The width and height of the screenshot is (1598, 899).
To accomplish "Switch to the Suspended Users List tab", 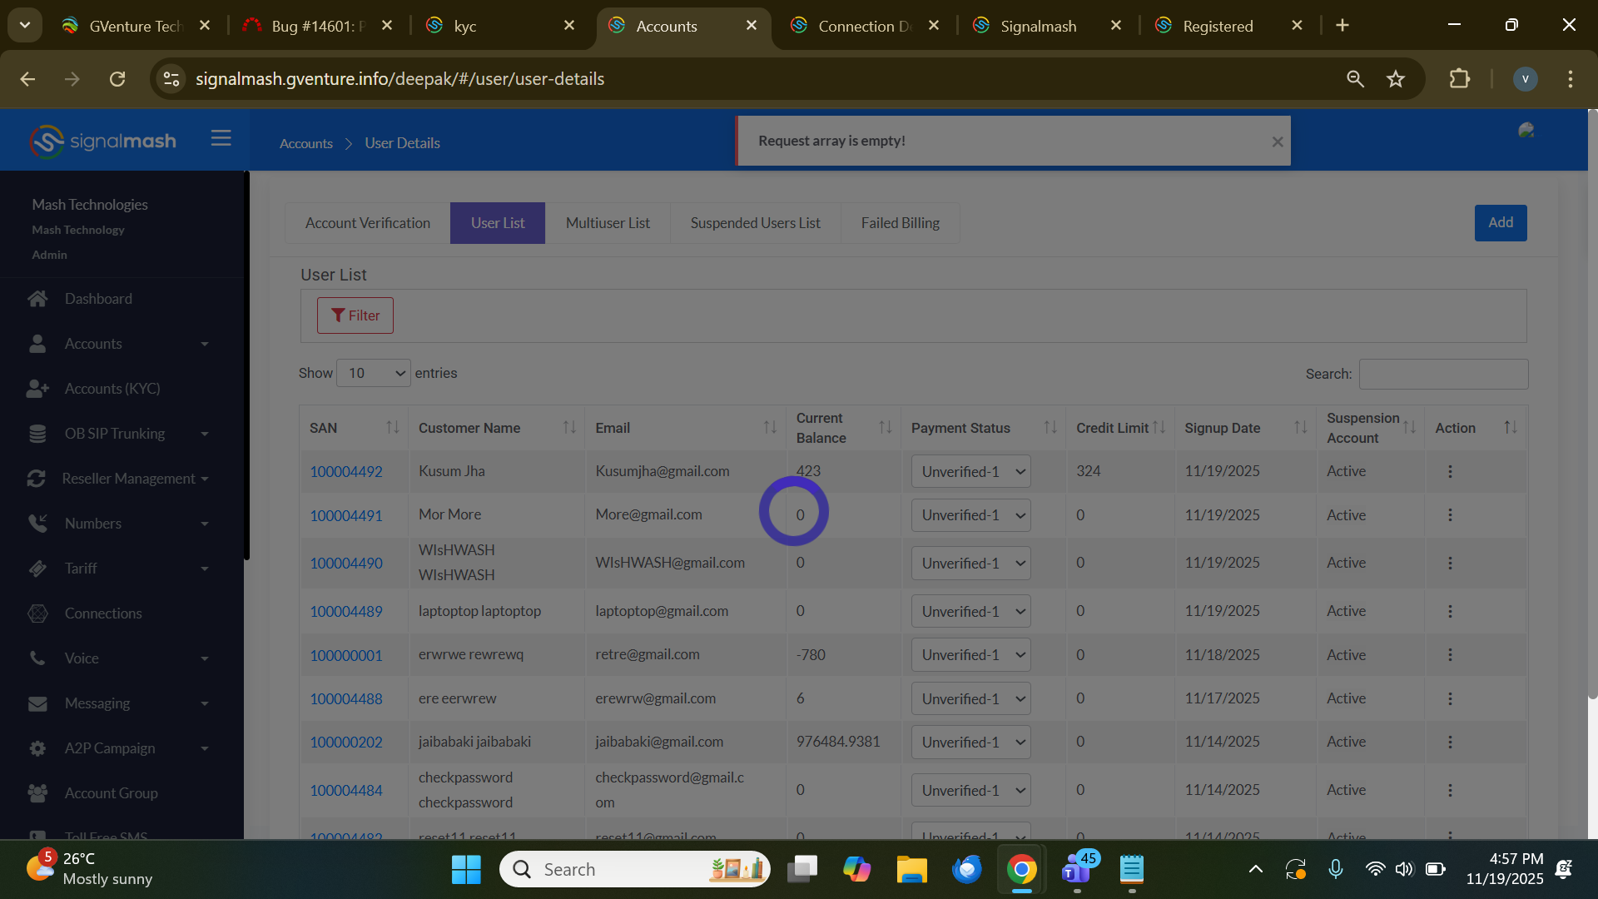I will [755, 223].
